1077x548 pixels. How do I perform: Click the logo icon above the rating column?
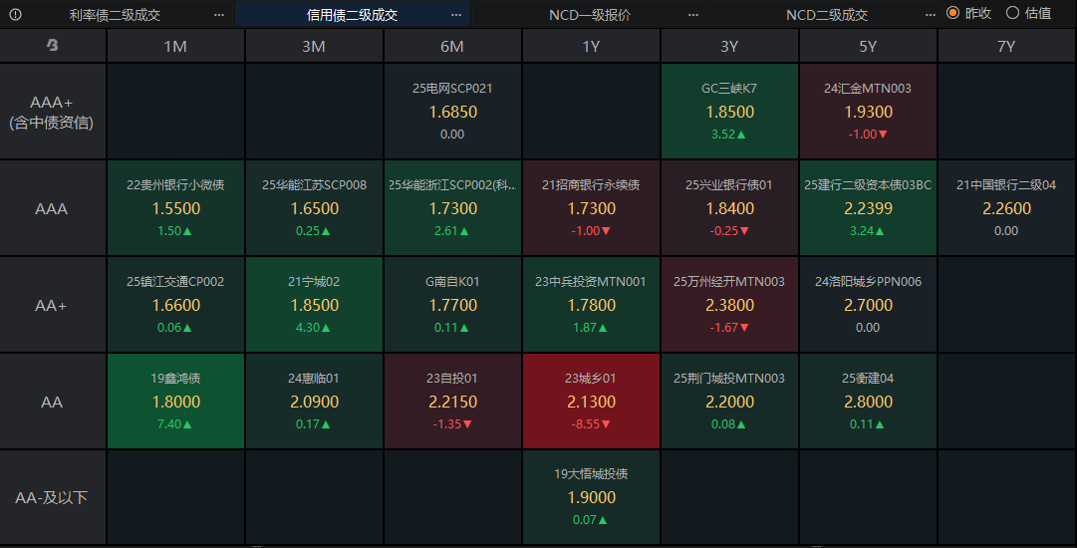pyautogui.click(x=53, y=46)
